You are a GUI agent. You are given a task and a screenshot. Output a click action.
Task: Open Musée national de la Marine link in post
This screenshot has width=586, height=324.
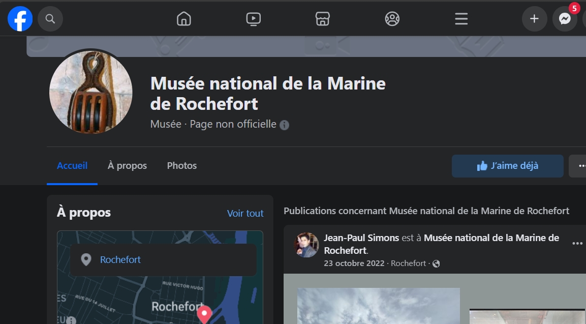[441, 244]
